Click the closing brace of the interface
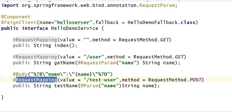The image size is (232, 112). click(x=2, y=97)
